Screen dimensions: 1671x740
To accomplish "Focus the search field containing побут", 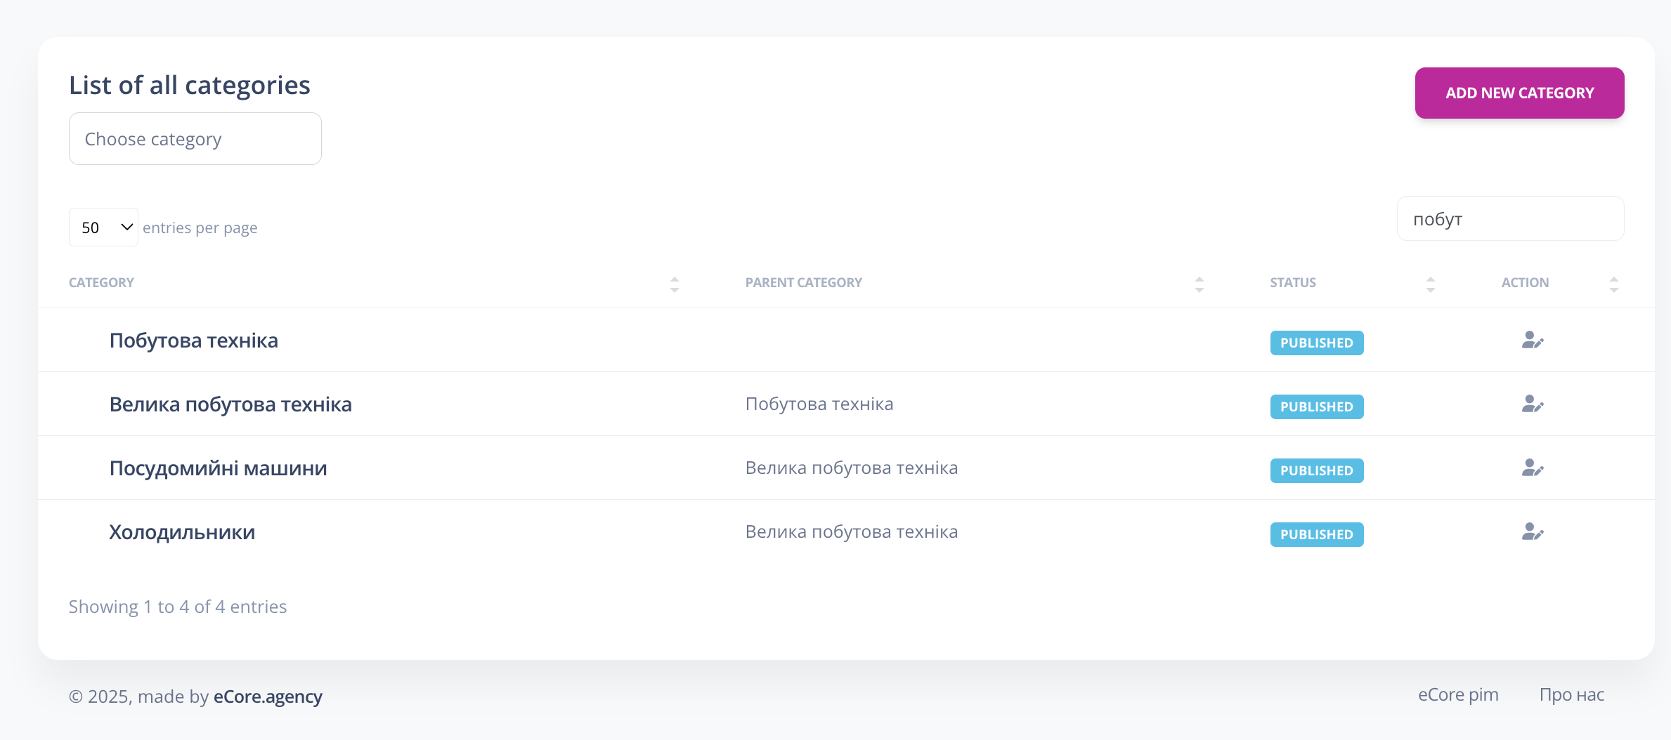I will click(x=1509, y=219).
